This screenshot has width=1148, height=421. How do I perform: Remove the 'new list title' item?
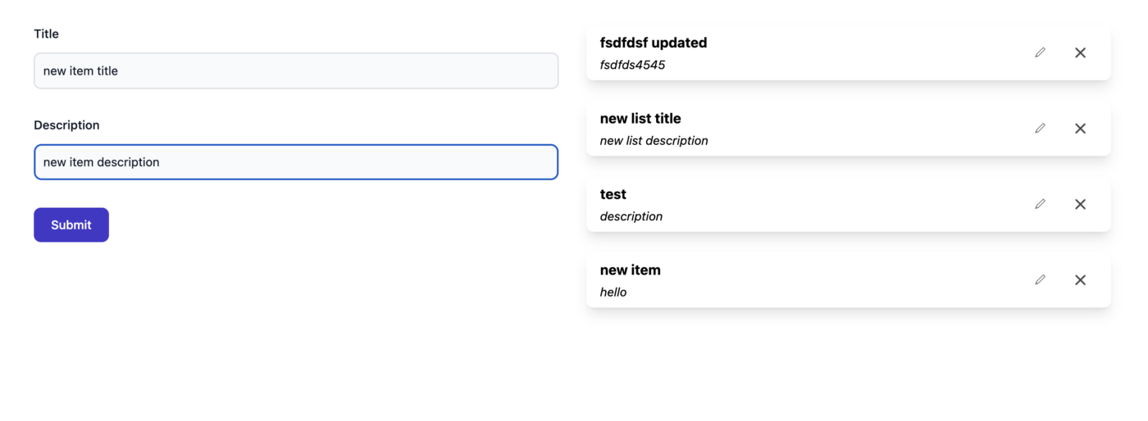point(1080,129)
